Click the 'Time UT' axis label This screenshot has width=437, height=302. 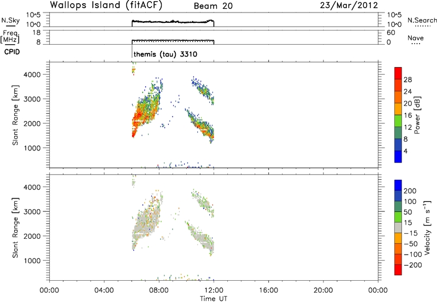point(214,299)
